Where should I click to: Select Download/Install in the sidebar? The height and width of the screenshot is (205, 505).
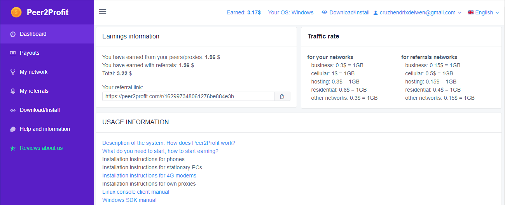(x=47, y=110)
